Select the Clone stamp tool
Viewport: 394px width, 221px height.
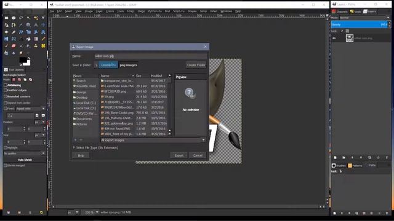coord(36,46)
